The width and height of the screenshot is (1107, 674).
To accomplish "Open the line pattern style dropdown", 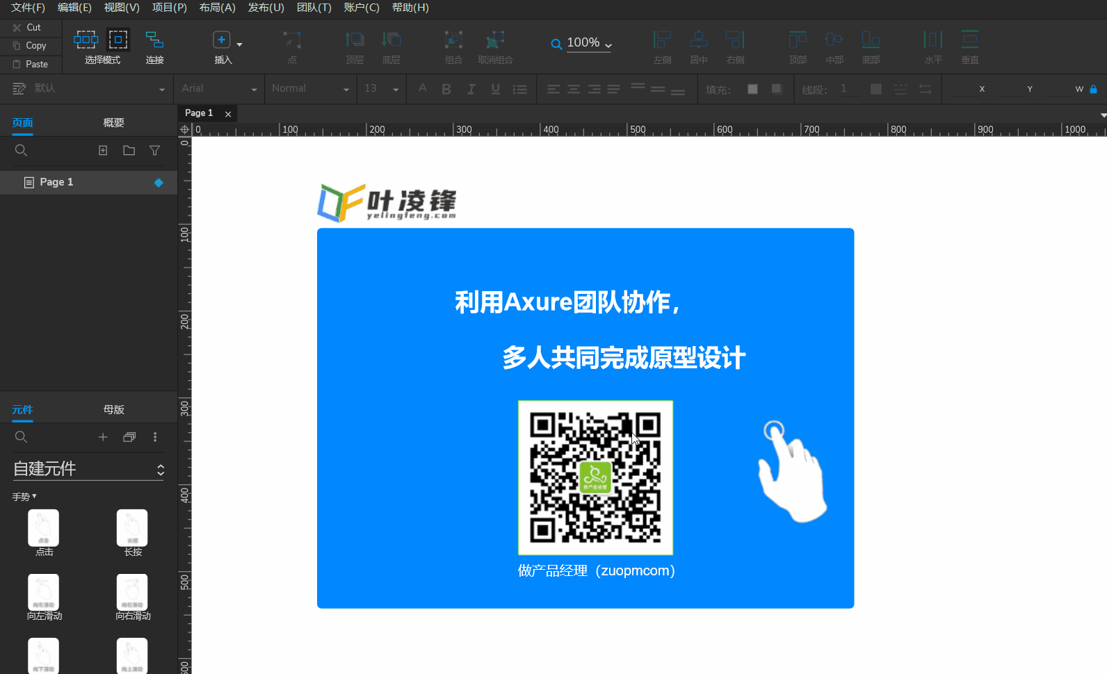I will (x=900, y=89).
